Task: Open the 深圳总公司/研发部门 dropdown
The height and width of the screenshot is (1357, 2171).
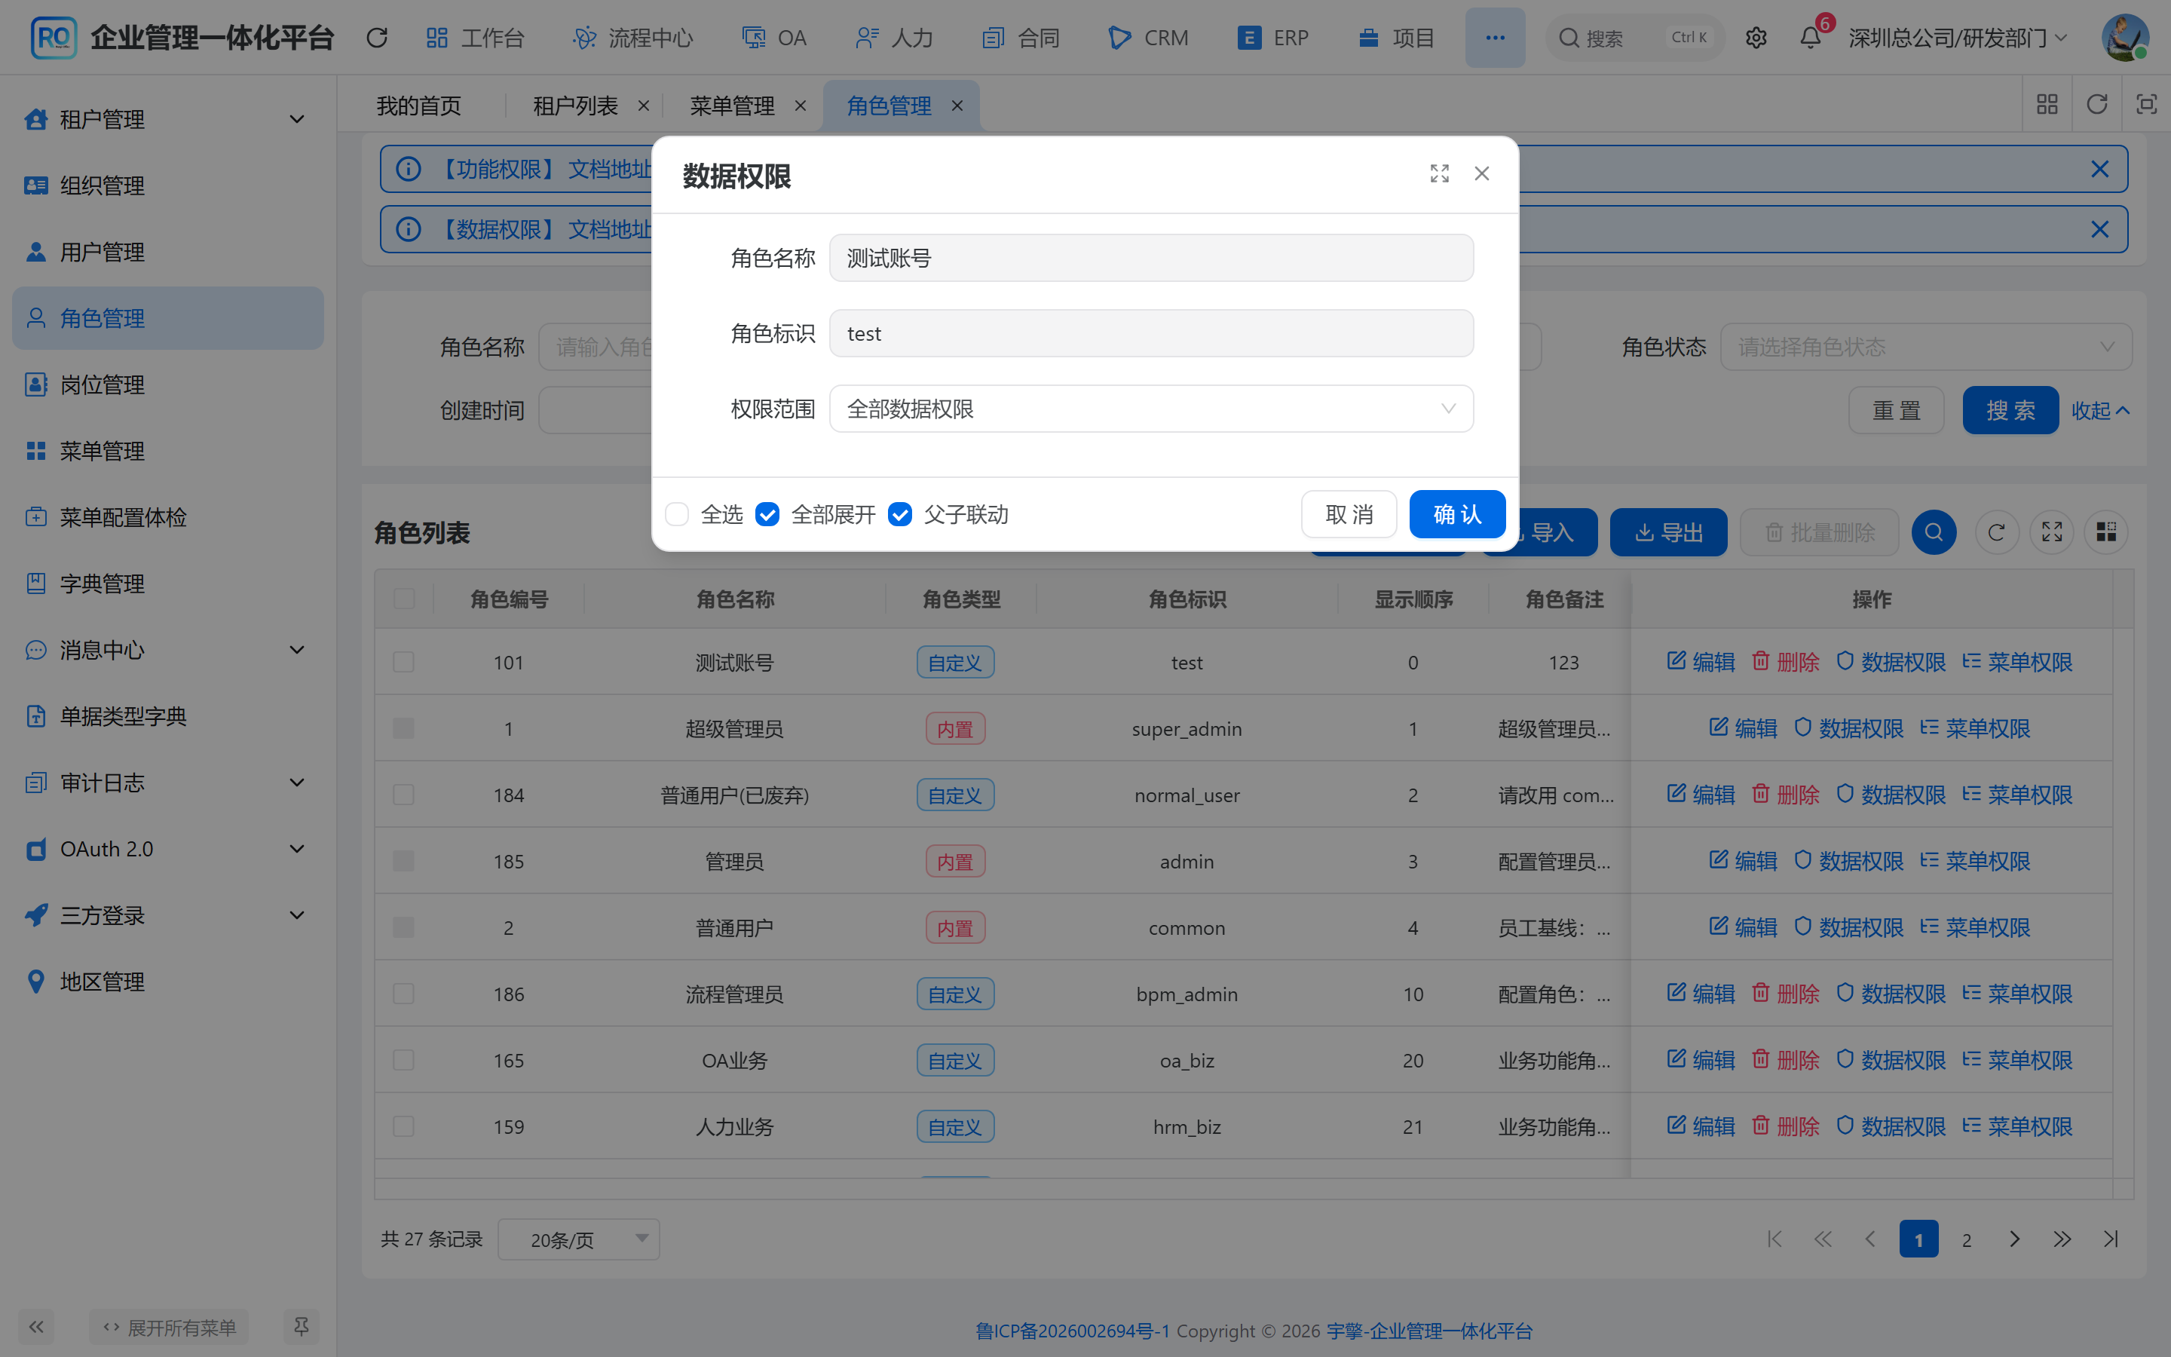Action: pyautogui.click(x=1958, y=38)
